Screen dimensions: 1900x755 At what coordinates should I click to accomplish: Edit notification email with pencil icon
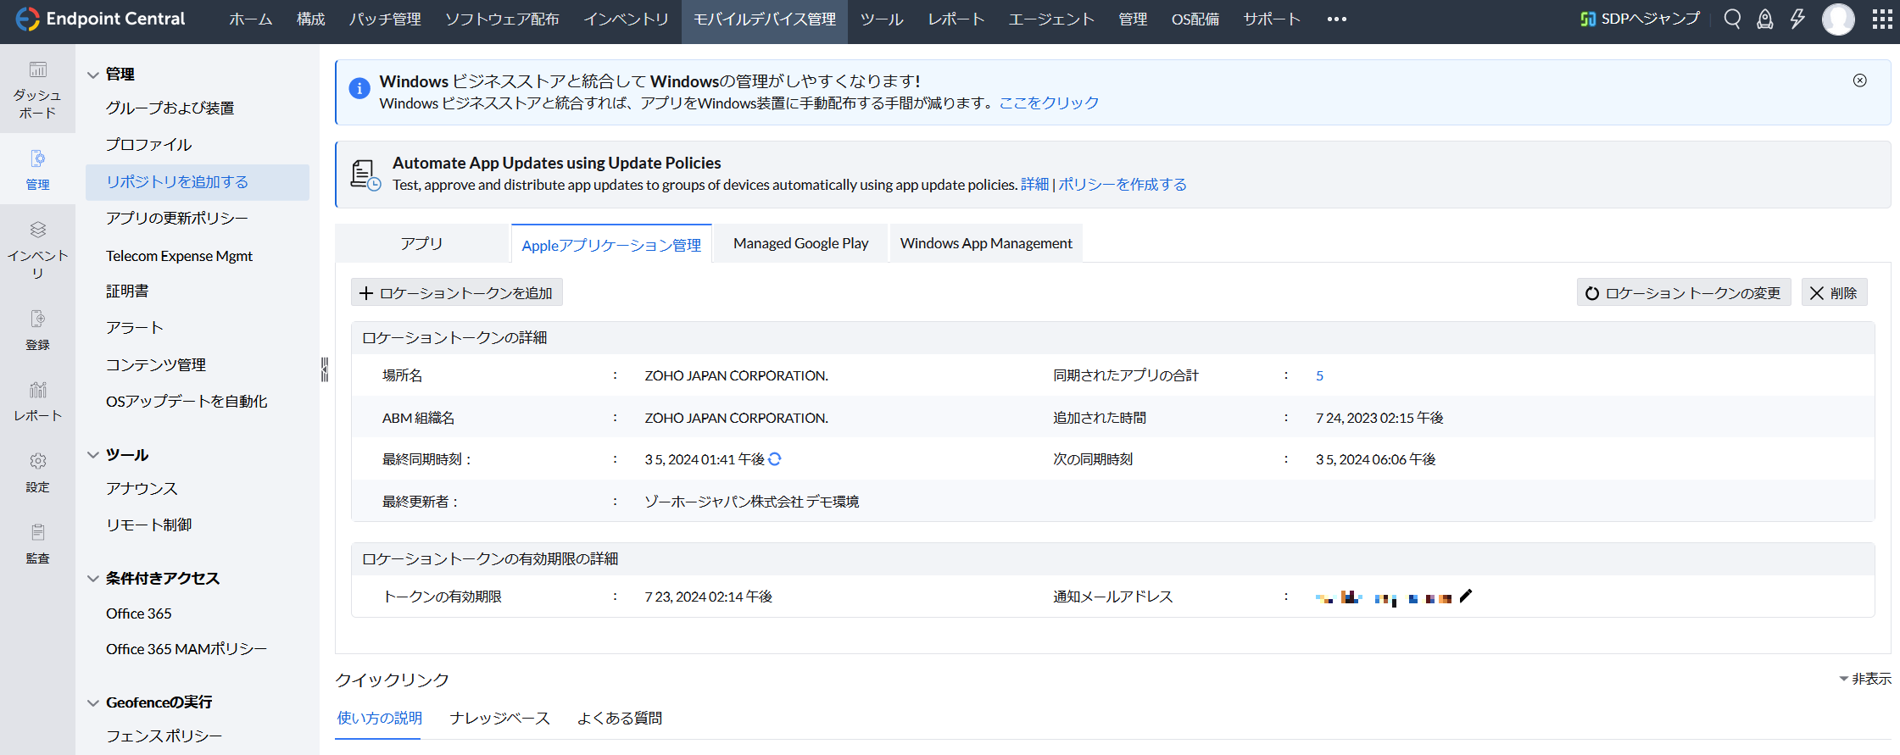click(x=1466, y=596)
